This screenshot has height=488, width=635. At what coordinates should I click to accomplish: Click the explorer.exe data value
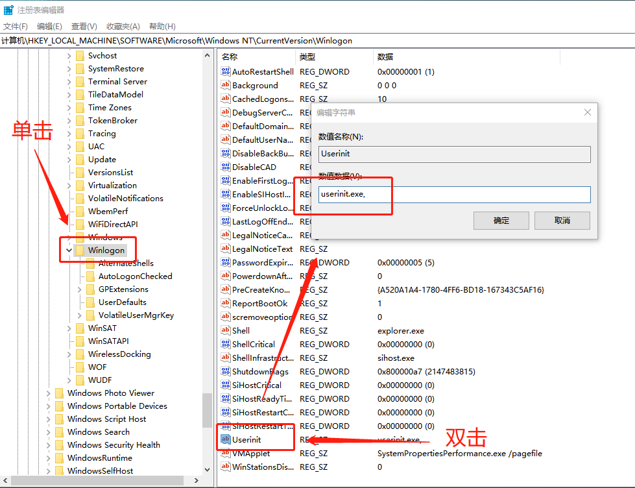tap(400, 331)
